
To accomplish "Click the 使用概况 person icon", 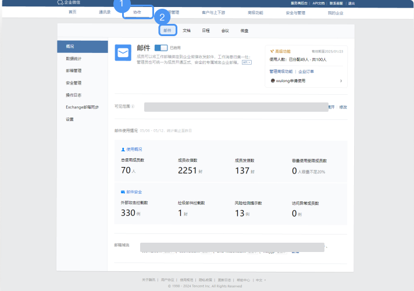I will (123, 149).
